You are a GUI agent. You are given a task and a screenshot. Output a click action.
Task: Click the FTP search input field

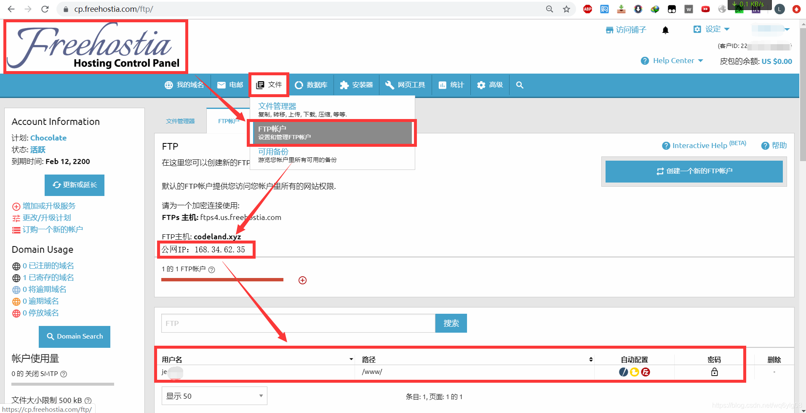(298, 323)
